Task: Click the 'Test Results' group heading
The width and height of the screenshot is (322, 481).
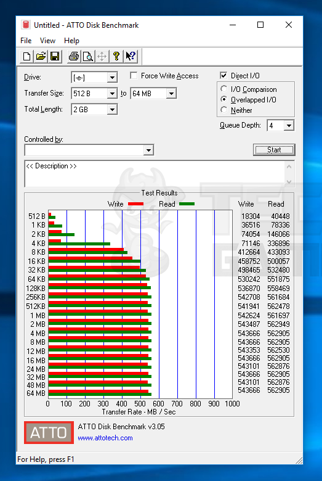Action: pyautogui.click(x=159, y=192)
